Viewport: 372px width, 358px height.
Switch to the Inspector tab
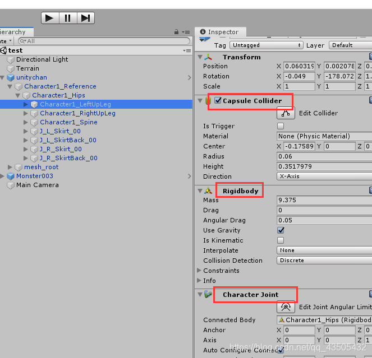point(221,32)
